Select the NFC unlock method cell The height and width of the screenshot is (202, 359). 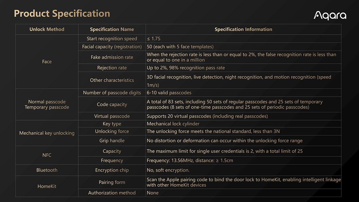(47, 155)
